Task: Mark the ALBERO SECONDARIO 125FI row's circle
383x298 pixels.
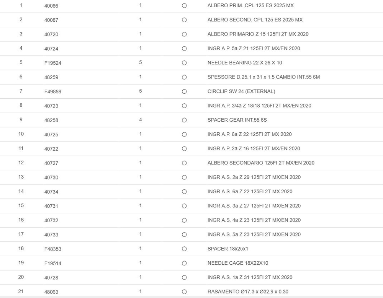Action: [x=184, y=163]
